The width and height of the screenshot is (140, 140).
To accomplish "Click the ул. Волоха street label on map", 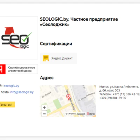I will pos(47,94).
